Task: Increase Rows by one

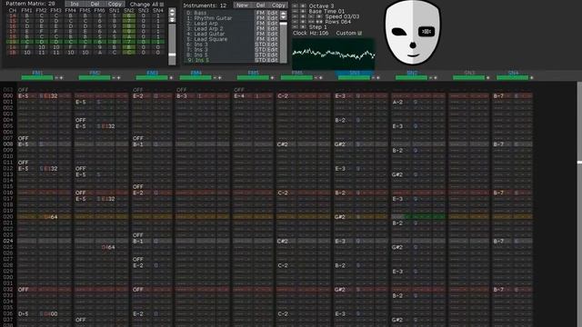Action: point(303,22)
